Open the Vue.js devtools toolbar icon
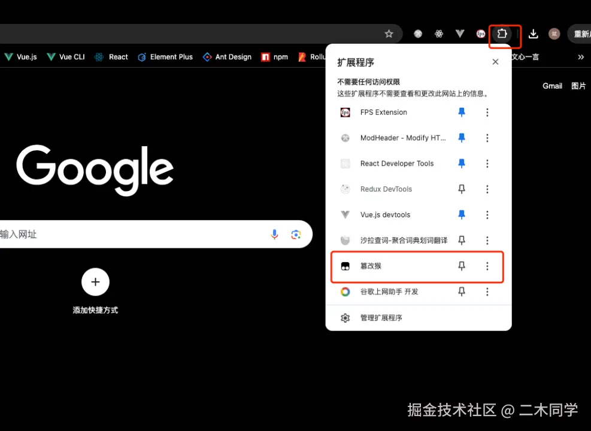Screen dimensions: 591x431 pos(460,34)
